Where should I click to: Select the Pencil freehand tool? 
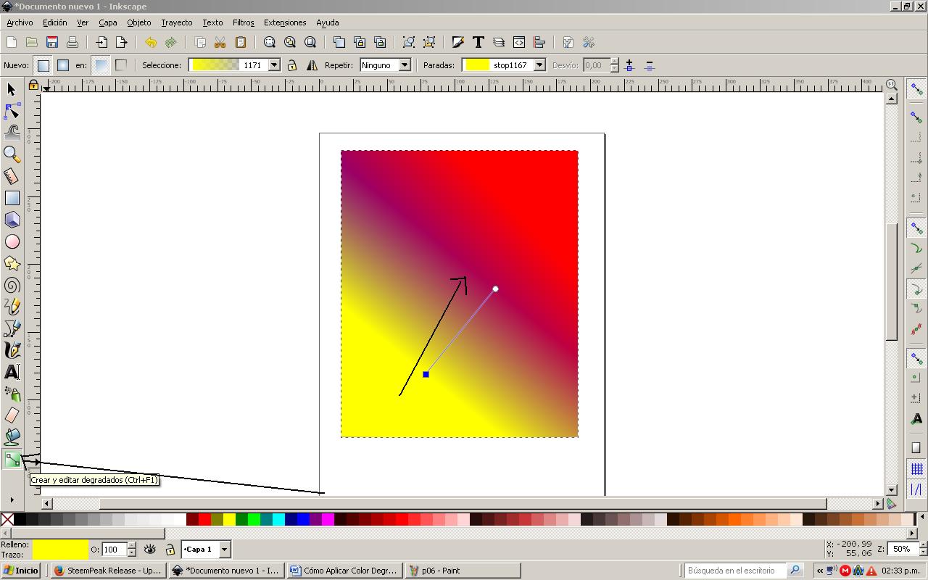pyautogui.click(x=12, y=307)
